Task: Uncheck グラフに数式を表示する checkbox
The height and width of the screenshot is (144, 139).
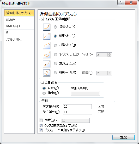Action: 41,125
